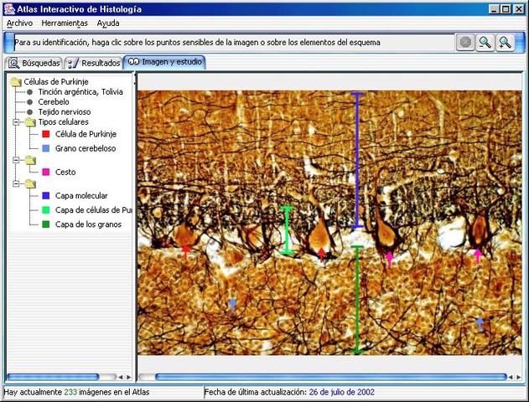
Task: Click the left light blue granule arrow marker
Action: 233,305
